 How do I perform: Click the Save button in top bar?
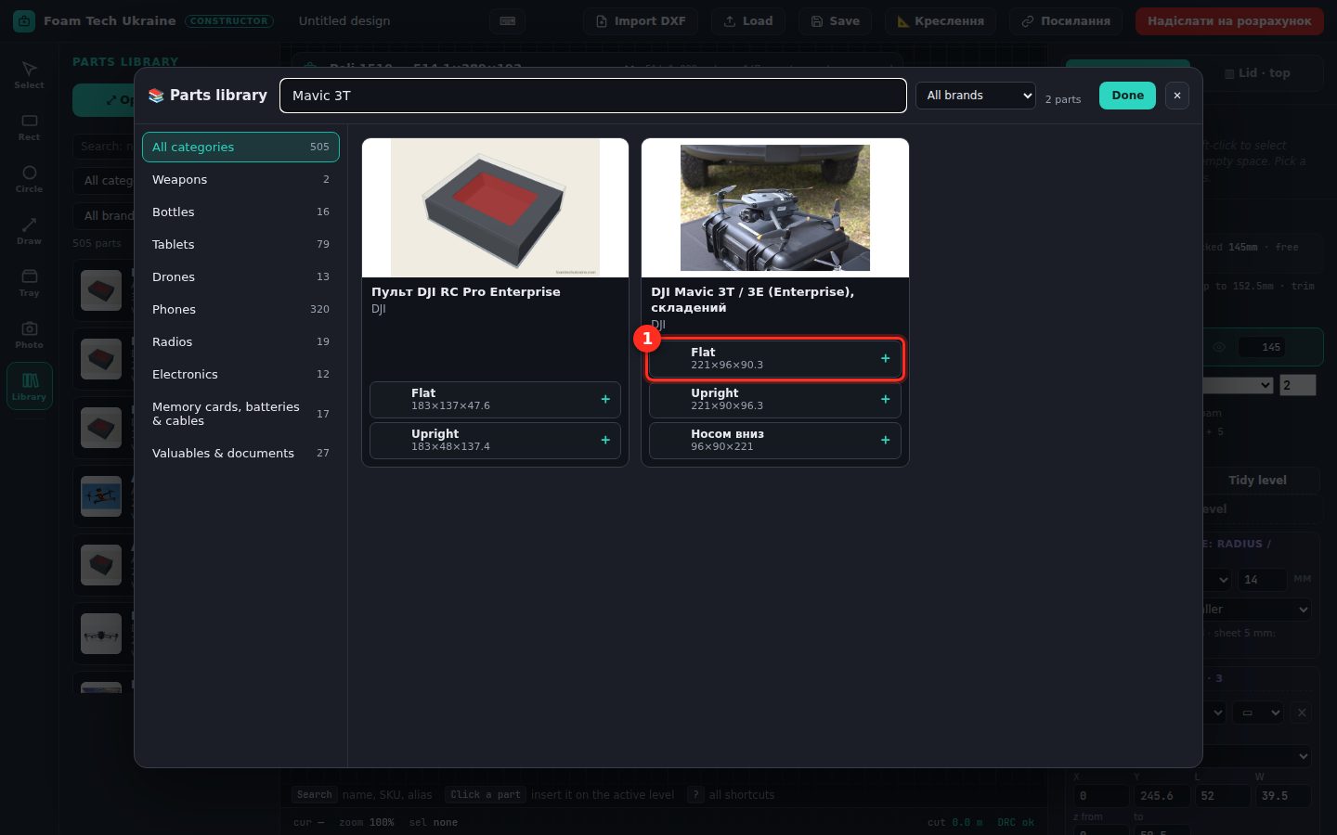[x=836, y=21]
